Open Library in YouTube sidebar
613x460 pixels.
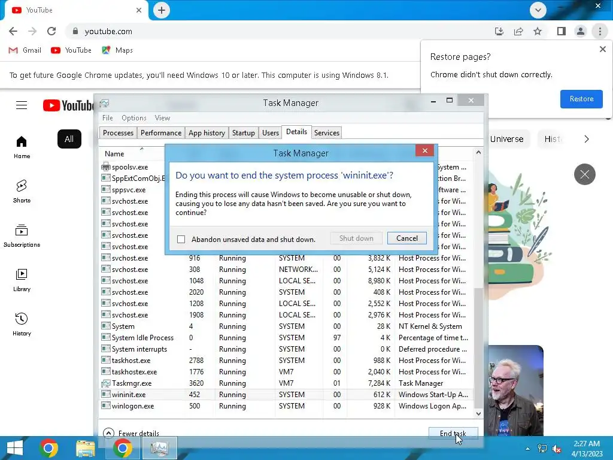coord(22,280)
